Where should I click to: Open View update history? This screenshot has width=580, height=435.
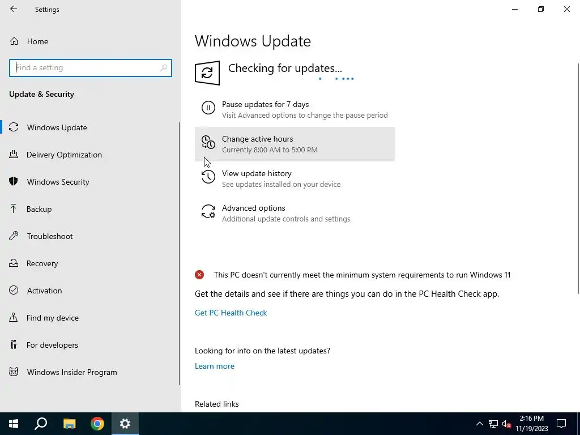click(295, 178)
